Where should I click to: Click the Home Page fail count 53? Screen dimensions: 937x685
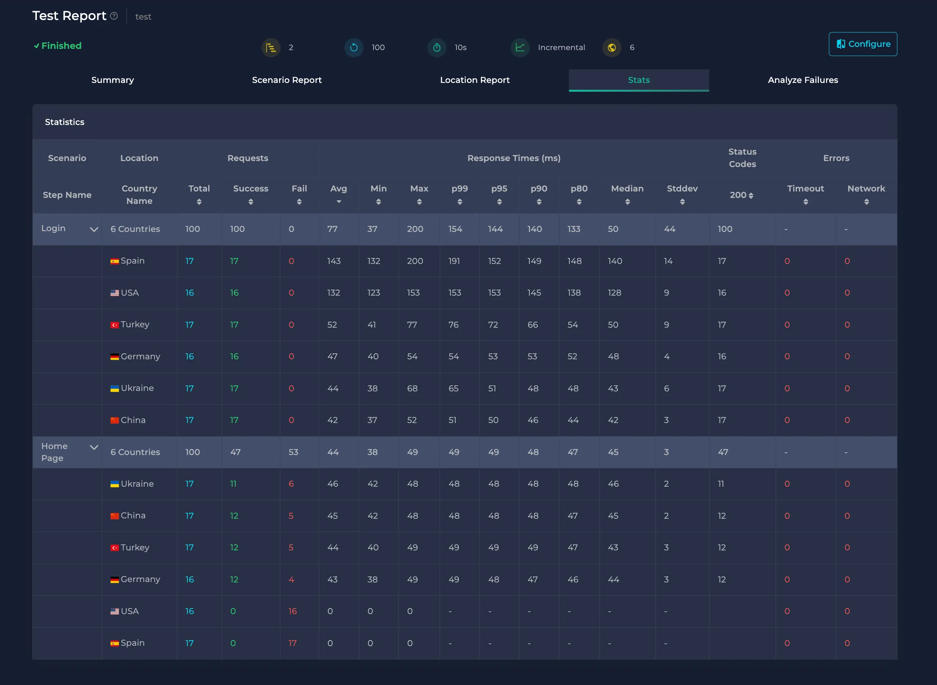pos(294,452)
